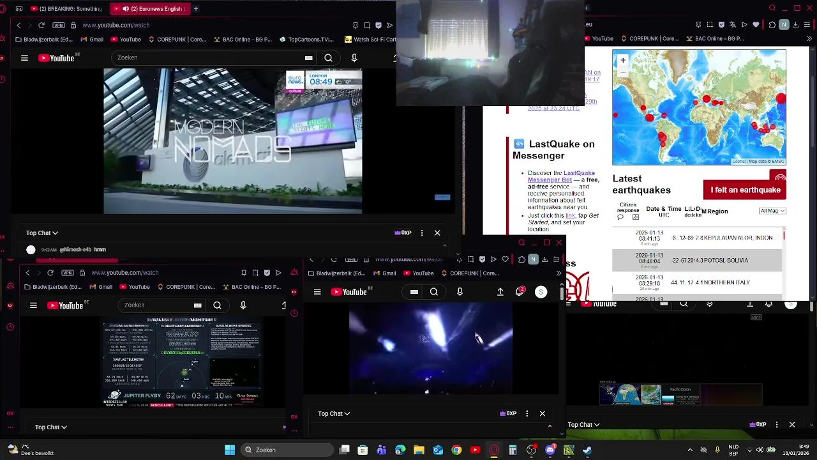
Task: Click the Euronews 'Modern Nomads' video player
Action: click(233, 141)
